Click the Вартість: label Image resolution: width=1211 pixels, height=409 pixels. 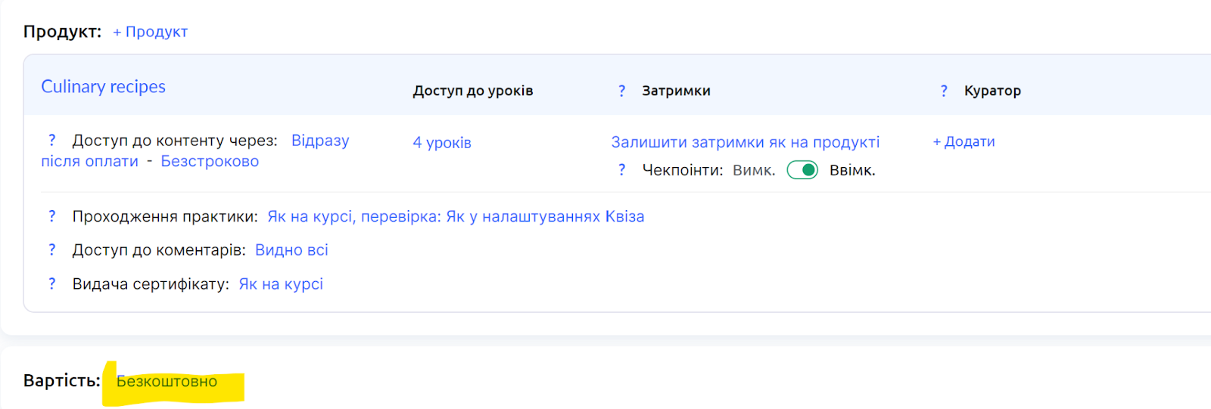pyautogui.click(x=62, y=380)
